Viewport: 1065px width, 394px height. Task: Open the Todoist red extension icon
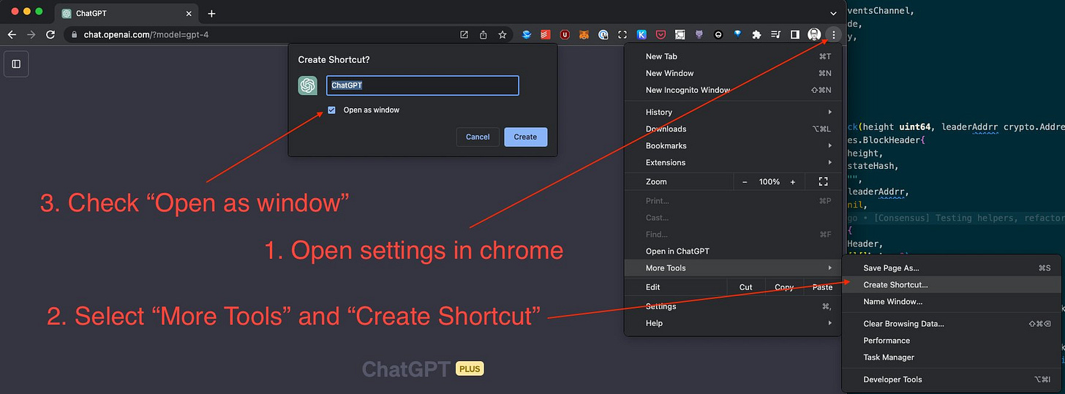tap(546, 34)
